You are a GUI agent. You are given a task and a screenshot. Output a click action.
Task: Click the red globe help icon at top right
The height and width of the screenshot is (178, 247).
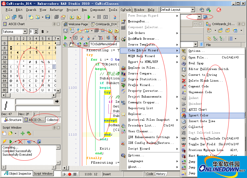click(x=219, y=10)
